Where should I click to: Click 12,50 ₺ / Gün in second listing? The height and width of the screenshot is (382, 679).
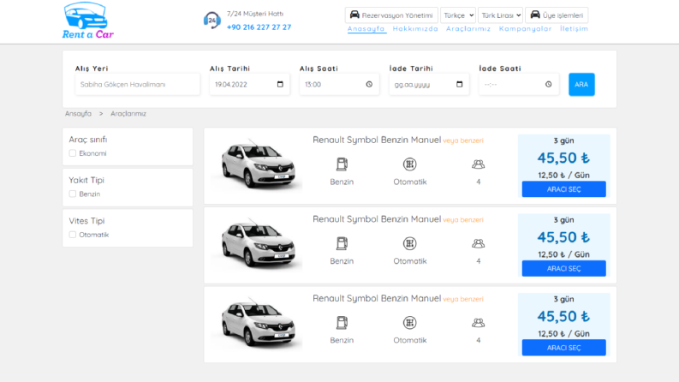pos(563,254)
